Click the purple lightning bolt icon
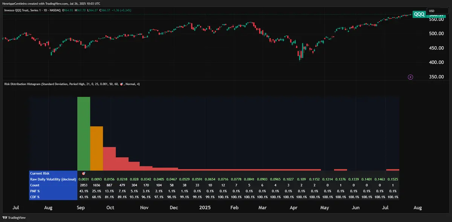This screenshot has height=222, width=452. coord(411,77)
